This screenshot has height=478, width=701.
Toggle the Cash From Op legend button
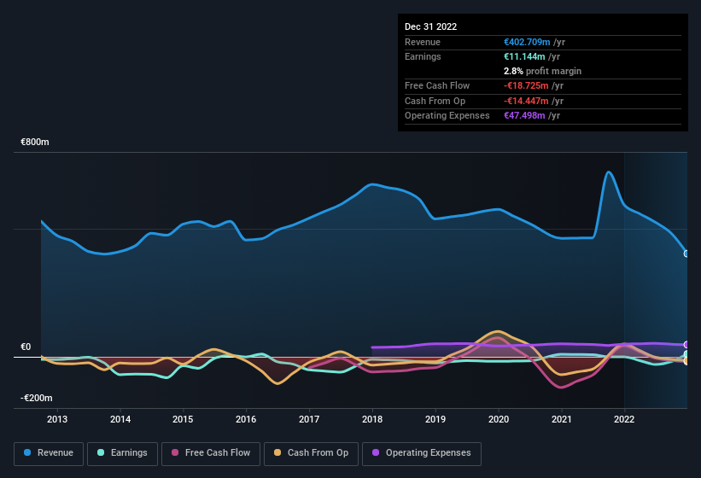tap(311, 453)
